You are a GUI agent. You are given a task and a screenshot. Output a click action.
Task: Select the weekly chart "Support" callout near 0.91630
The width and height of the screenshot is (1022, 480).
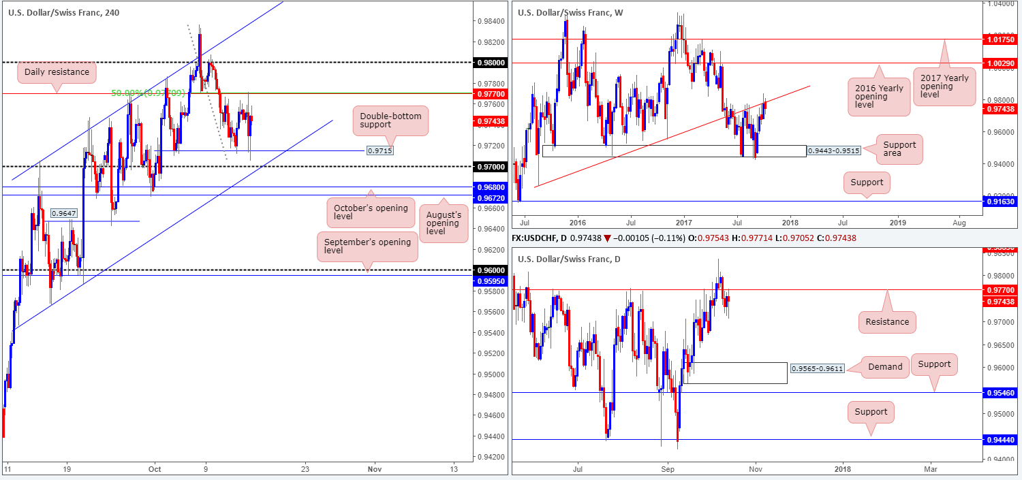[866, 182]
